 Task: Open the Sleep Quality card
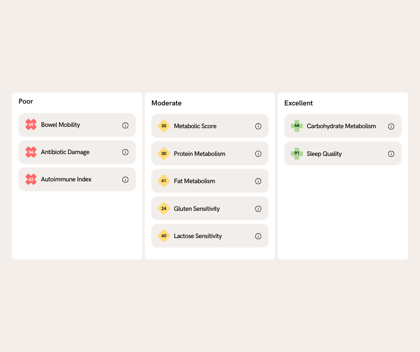(x=343, y=154)
